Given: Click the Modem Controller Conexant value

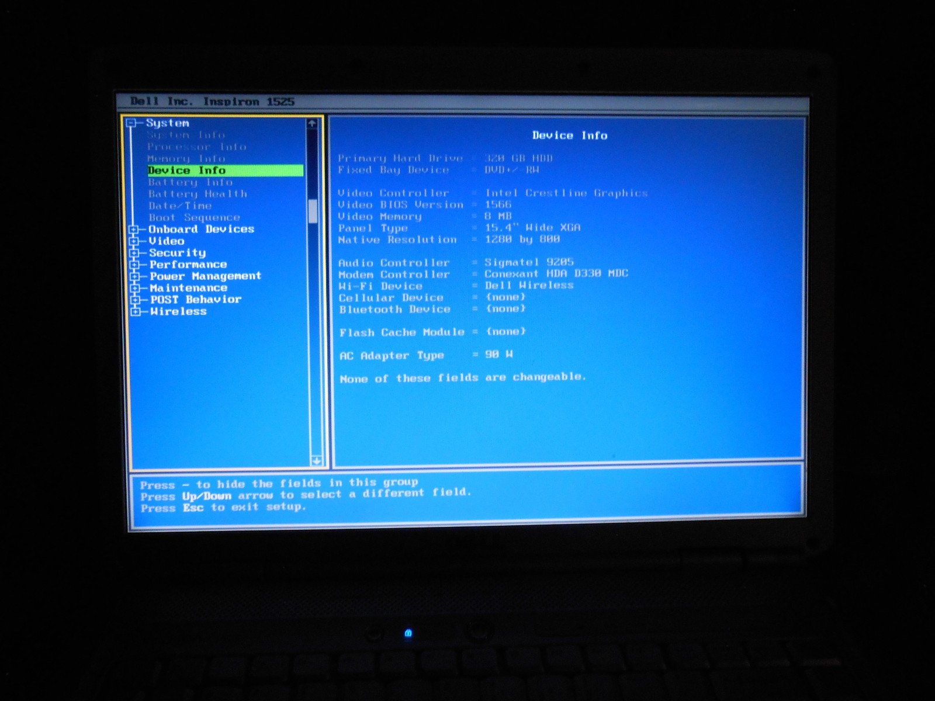Looking at the screenshot, I should coord(556,273).
